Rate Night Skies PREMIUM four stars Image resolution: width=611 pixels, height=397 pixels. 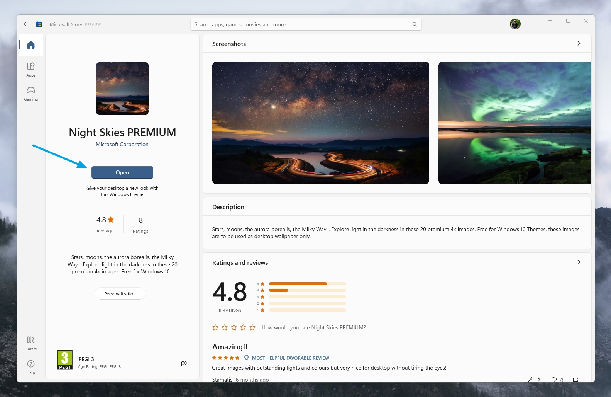point(243,327)
